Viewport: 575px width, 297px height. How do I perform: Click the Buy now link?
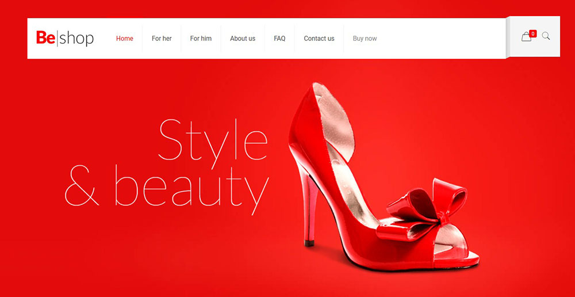365,39
